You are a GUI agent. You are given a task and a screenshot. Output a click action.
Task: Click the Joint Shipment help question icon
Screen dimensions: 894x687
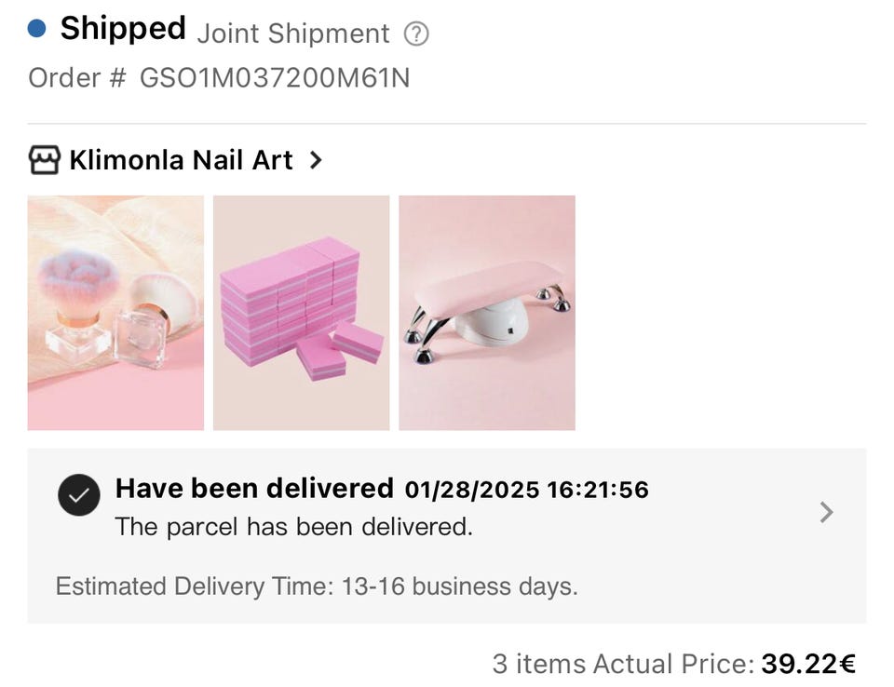pos(416,34)
